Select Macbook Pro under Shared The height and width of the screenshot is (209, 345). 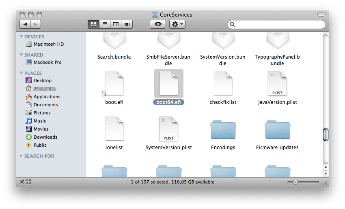[43, 62]
